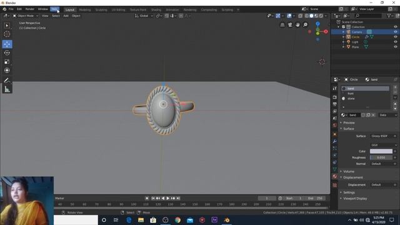This screenshot has height=225, width=400.
Task: Select the Annotate tool
Action: tap(7, 81)
